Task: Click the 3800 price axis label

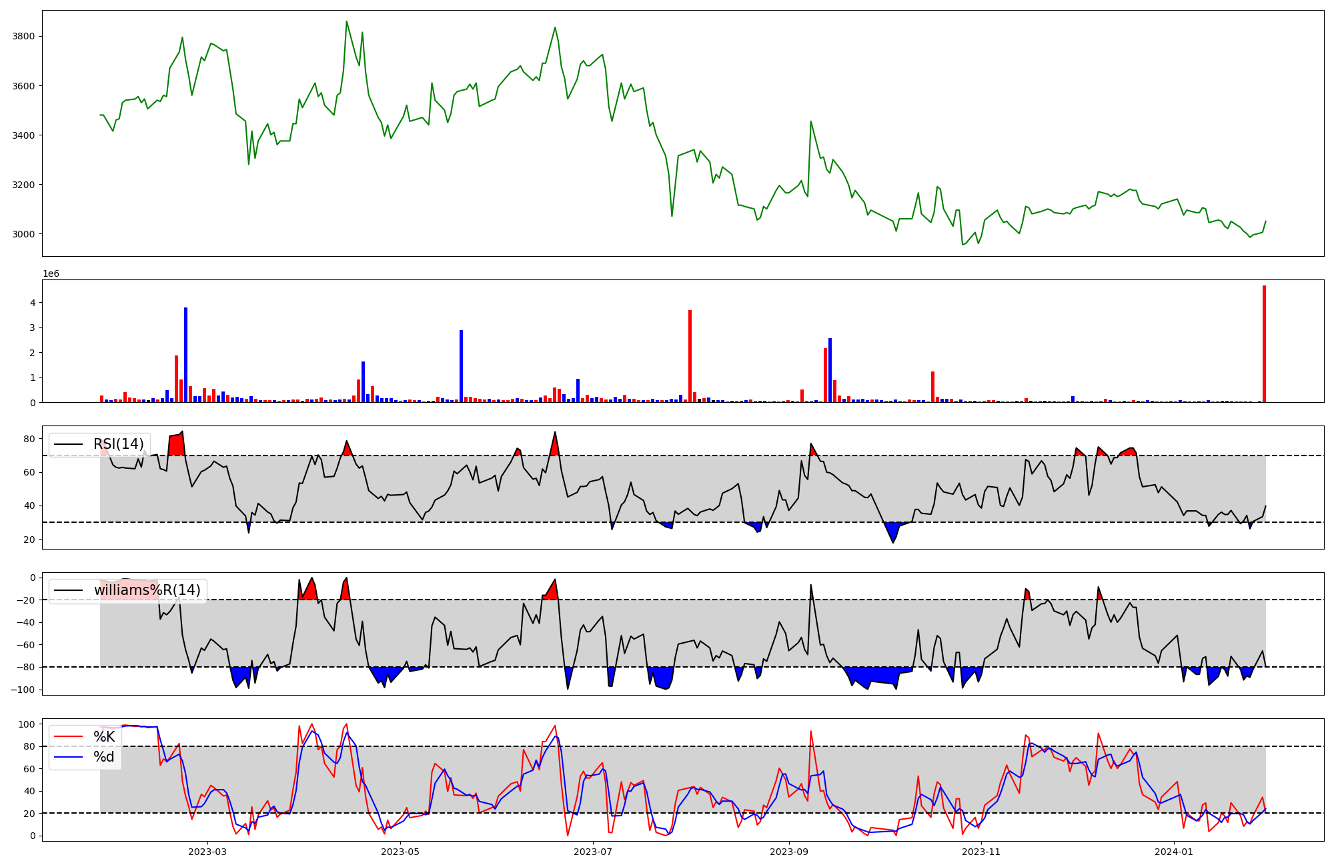Action: pyautogui.click(x=24, y=36)
